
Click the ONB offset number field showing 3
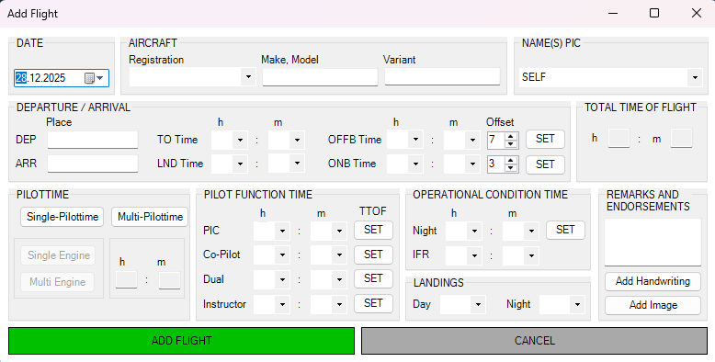pyautogui.click(x=496, y=164)
